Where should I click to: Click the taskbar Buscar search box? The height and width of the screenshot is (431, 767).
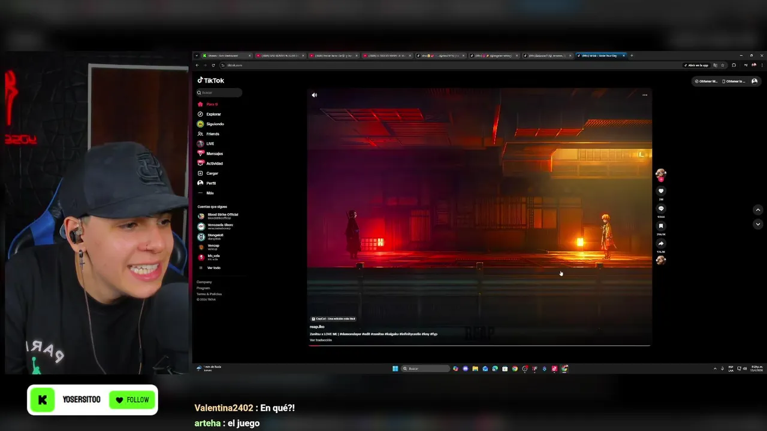click(425, 369)
